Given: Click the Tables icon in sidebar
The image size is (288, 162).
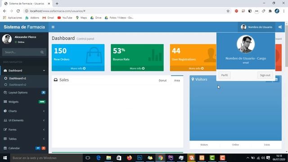Looking at the screenshot, I should (x=5, y=139).
